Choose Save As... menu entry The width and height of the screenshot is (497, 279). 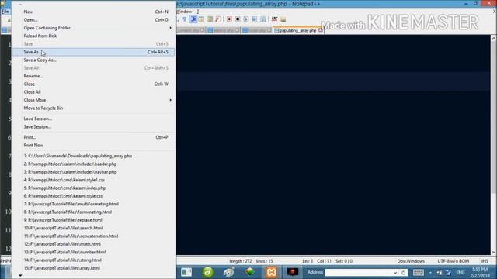pyautogui.click(x=93, y=52)
